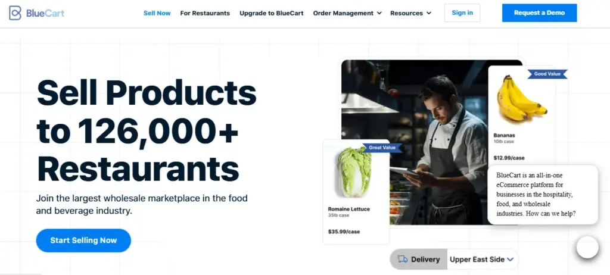The width and height of the screenshot is (610, 275).
Task: Go to the For Restaurants page
Action: (205, 13)
